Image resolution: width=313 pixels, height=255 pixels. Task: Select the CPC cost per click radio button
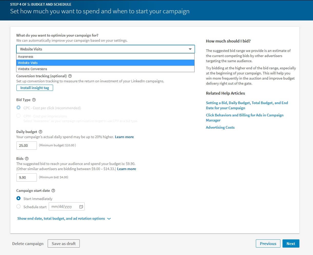[18, 108]
